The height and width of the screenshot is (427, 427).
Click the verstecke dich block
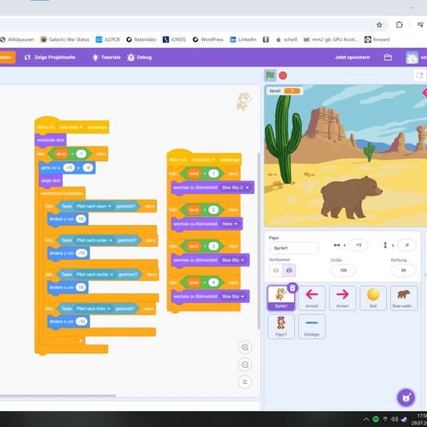(50, 140)
